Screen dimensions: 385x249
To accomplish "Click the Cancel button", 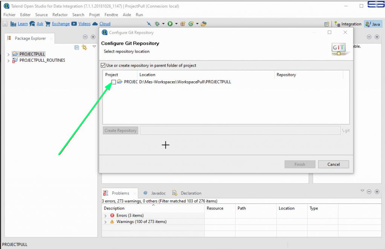I will [333, 164].
